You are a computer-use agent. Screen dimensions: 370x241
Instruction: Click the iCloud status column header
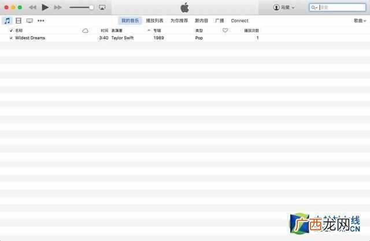coord(85,31)
